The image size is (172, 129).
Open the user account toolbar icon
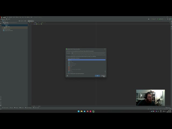[149, 19]
